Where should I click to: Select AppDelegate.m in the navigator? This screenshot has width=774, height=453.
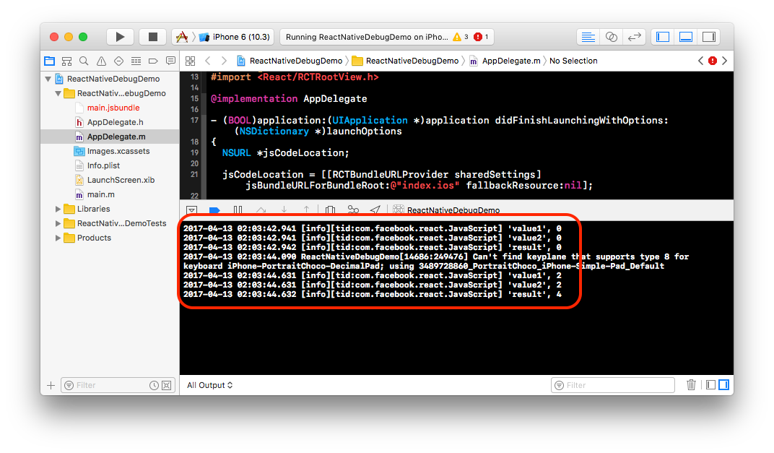pos(110,137)
